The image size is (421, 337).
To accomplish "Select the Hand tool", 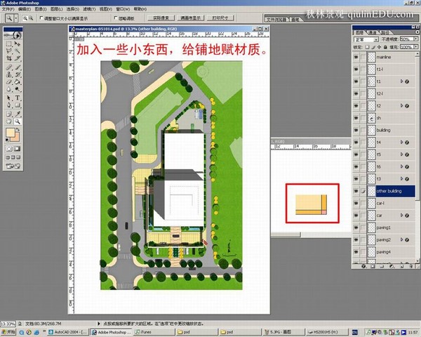I will [9, 121].
